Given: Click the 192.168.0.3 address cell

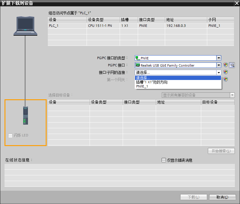Looking at the screenshot, I should pos(186,26).
